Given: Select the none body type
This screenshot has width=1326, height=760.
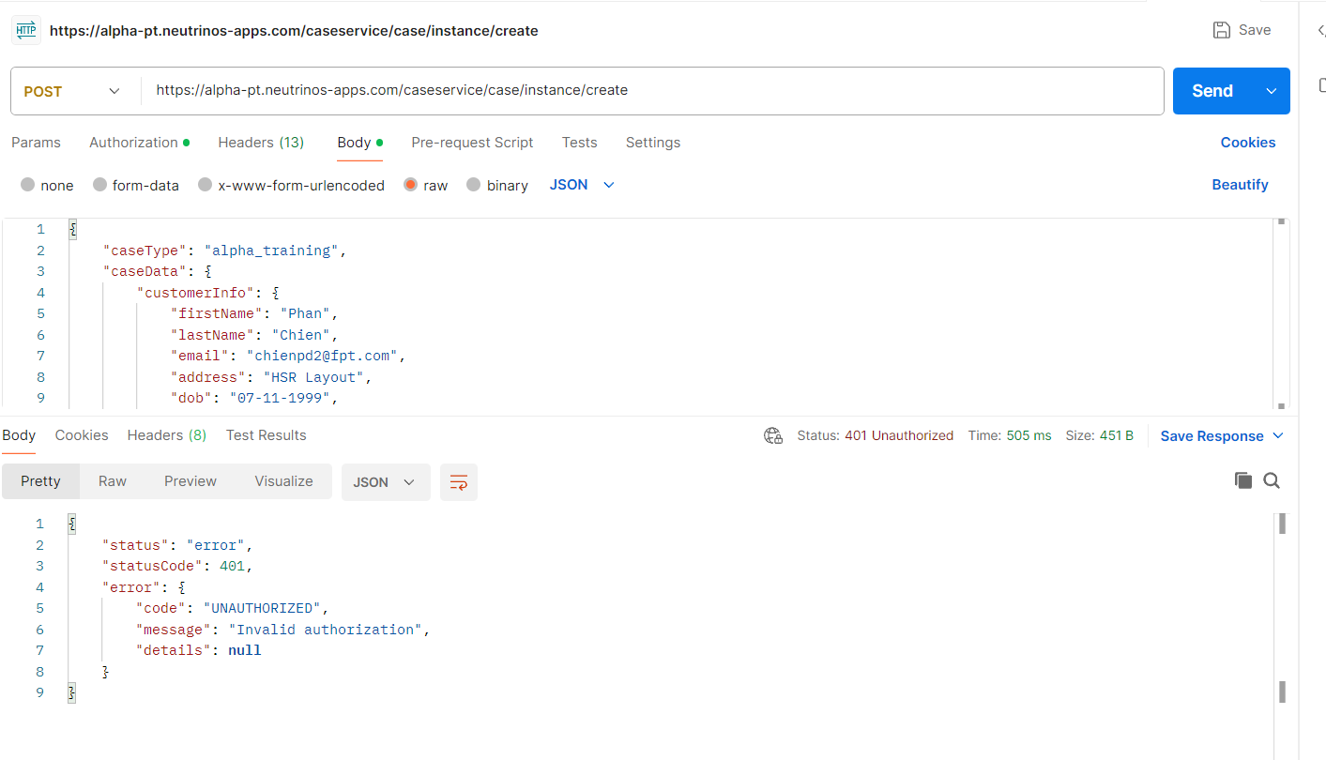Looking at the screenshot, I should (x=47, y=186).
